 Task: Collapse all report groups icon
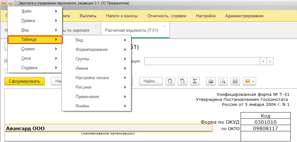pos(170,81)
